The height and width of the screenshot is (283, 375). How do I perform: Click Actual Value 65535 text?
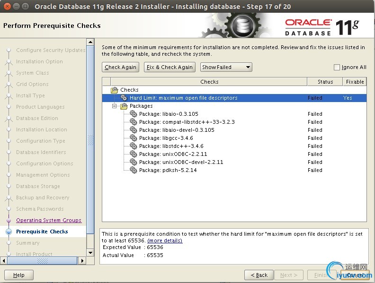[x=133, y=255]
